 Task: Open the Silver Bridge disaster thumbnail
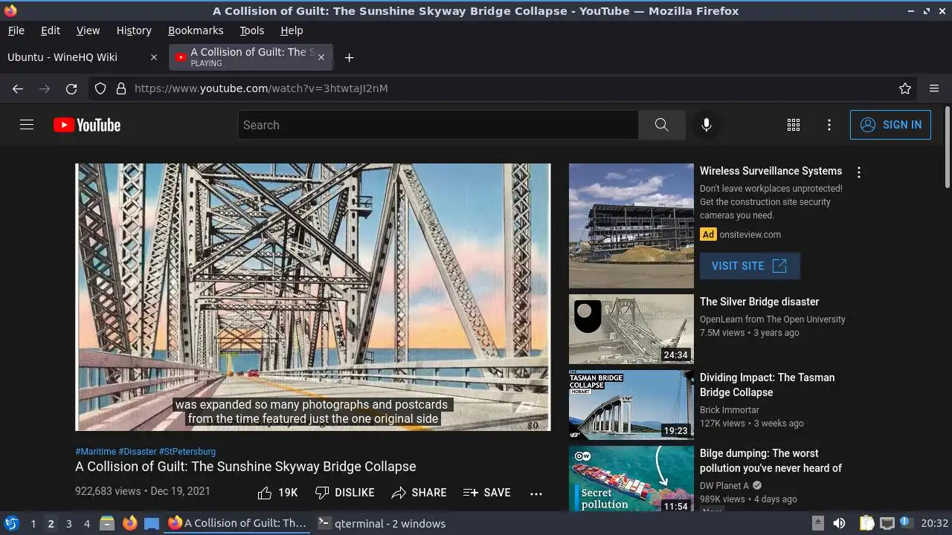click(x=631, y=329)
